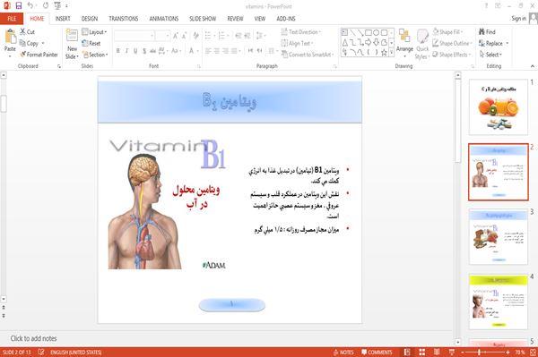Image resolution: width=538 pixels, height=357 pixels.
Task: Toggle text shadow
Action: pyautogui.click(x=144, y=51)
